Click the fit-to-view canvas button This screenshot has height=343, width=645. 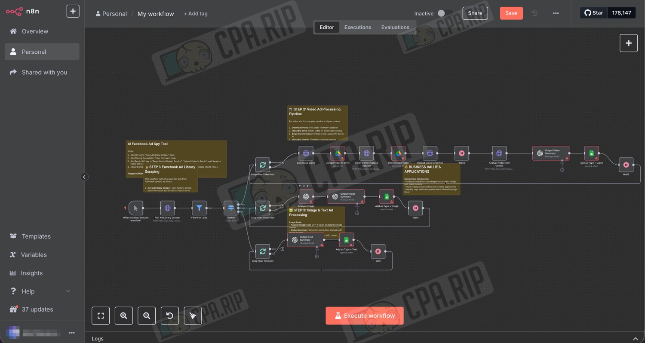coord(101,315)
